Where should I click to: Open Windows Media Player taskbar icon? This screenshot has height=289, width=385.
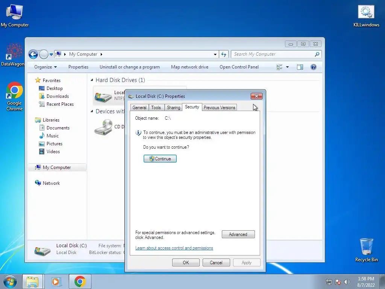[56, 281]
